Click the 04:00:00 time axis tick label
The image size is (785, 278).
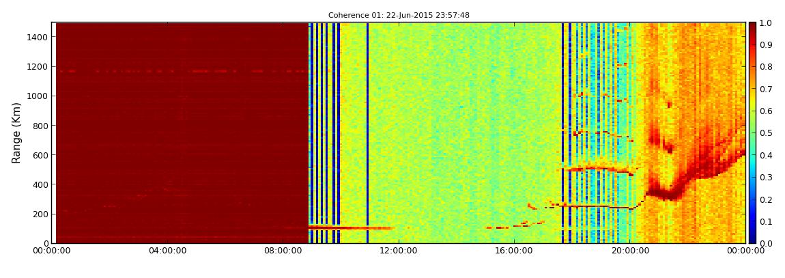point(167,251)
